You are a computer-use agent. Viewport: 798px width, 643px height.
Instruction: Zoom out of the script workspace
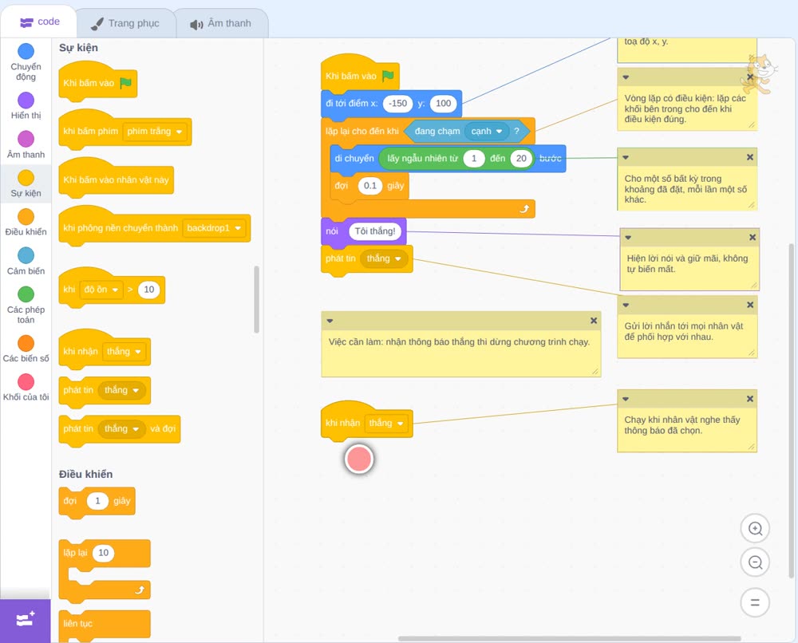coord(755,562)
